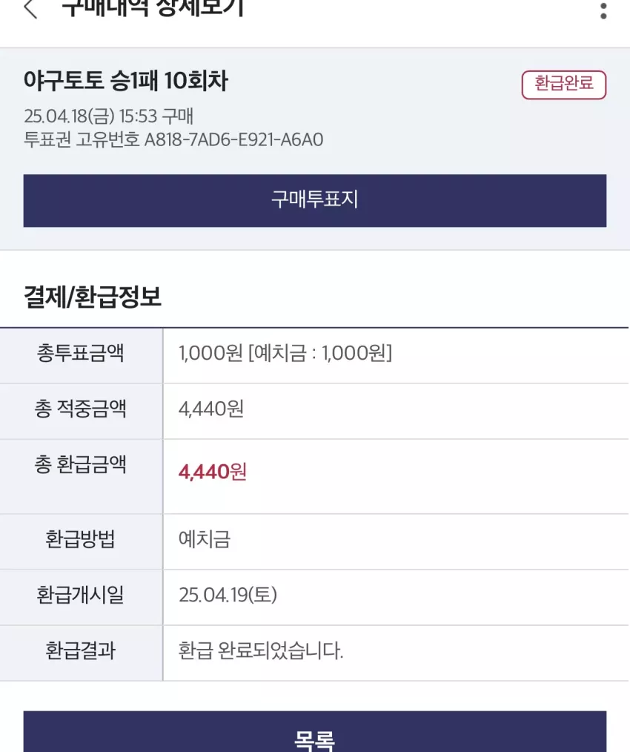The width and height of the screenshot is (630, 752).
Task: Tap the 결제/환급정보 section heading
Action: coord(93,297)
